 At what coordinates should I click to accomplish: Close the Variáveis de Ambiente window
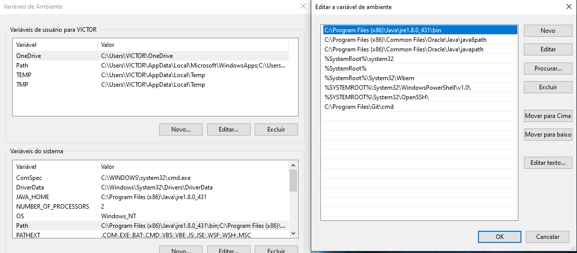(303, 6)
